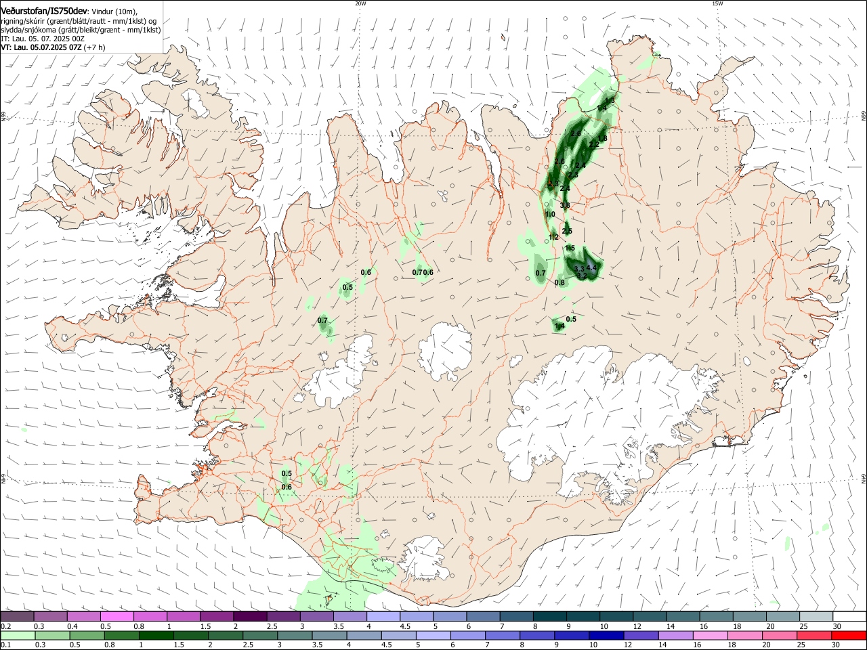The image size is (867, 650).
Task: Click the bottom legend row swatch labeled 0.8
Action: tap(121, 635)
